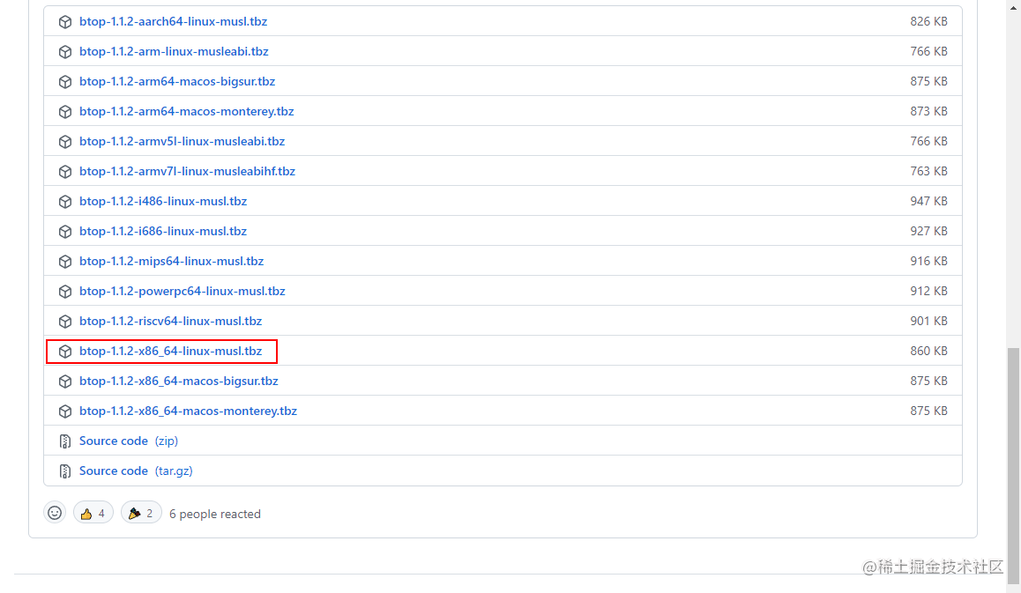Download btop-1.1.2-arm64-macos-monterey.tbz

point(186,111)
